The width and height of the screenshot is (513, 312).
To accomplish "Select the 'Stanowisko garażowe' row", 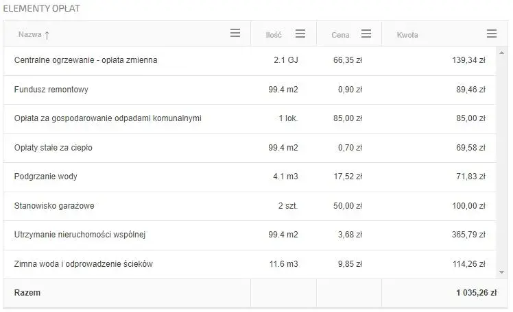I will coord(250,206).
